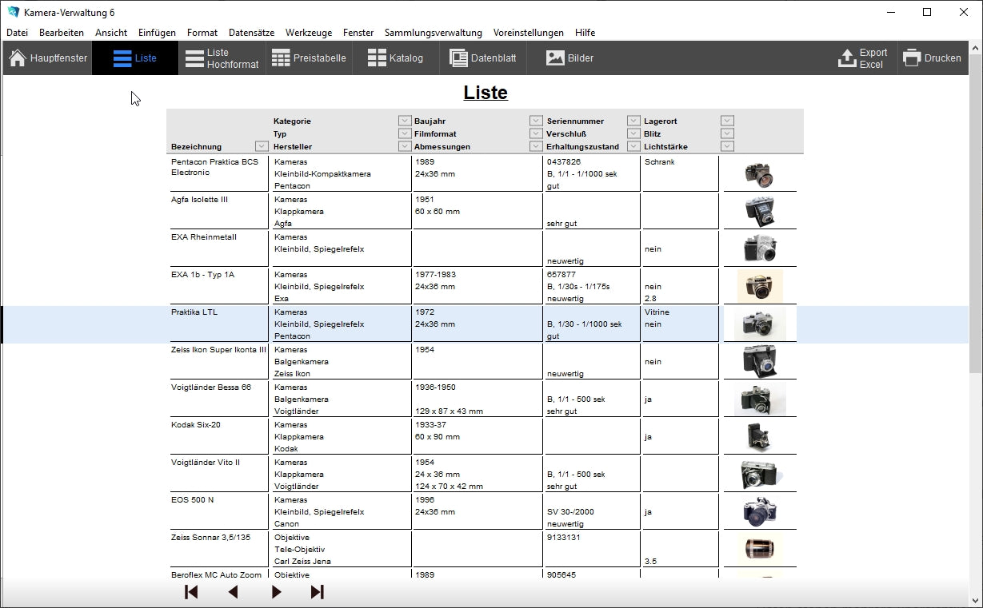Export the list to Excel

[863, 58]
